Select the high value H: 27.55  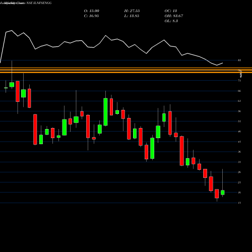132,11
